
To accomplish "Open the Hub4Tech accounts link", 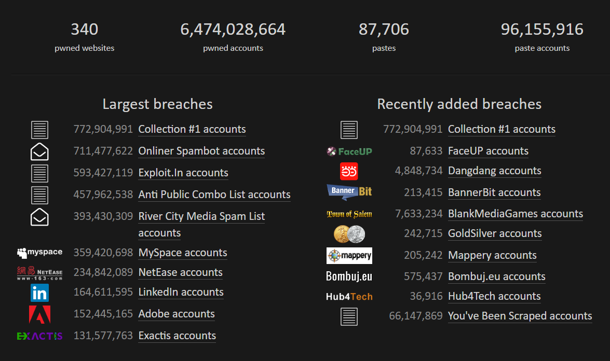I will point(494,296).
